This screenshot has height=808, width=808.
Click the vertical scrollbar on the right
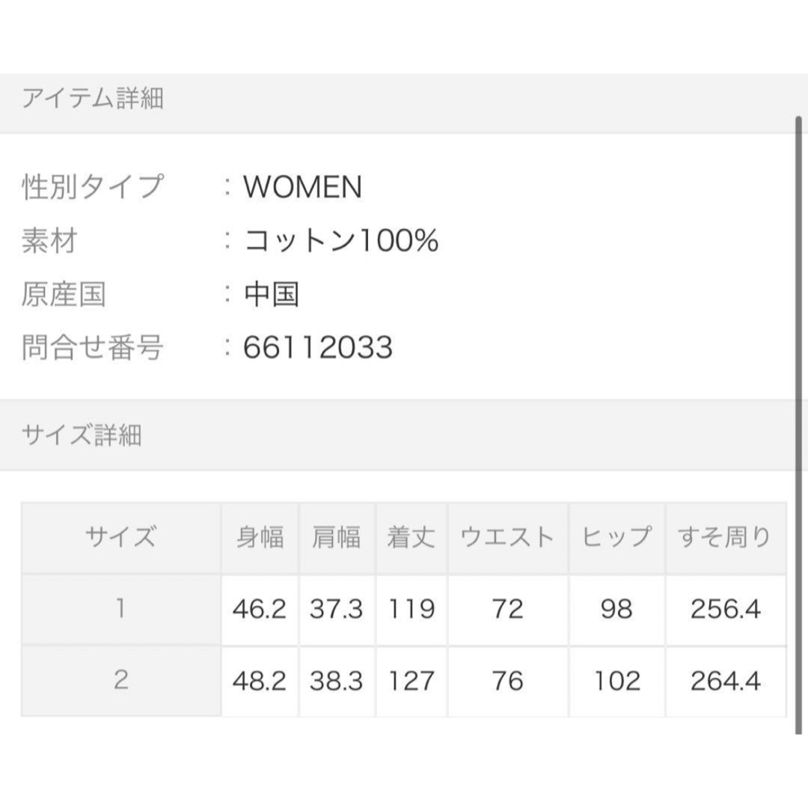tap(798, 425)
